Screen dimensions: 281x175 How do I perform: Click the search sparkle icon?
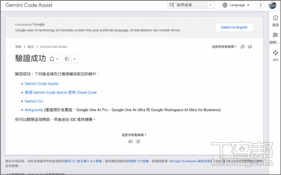pos(172,5)
